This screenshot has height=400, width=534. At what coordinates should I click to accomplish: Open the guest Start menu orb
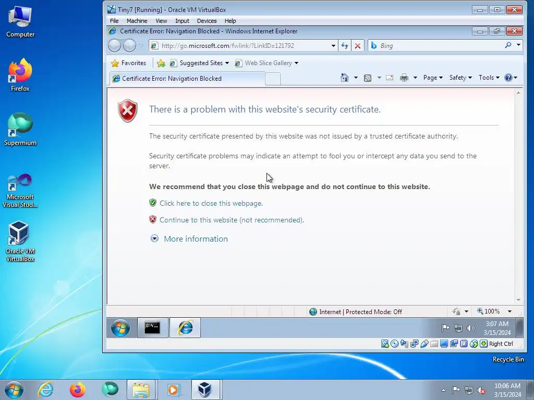tap(120, 328)
